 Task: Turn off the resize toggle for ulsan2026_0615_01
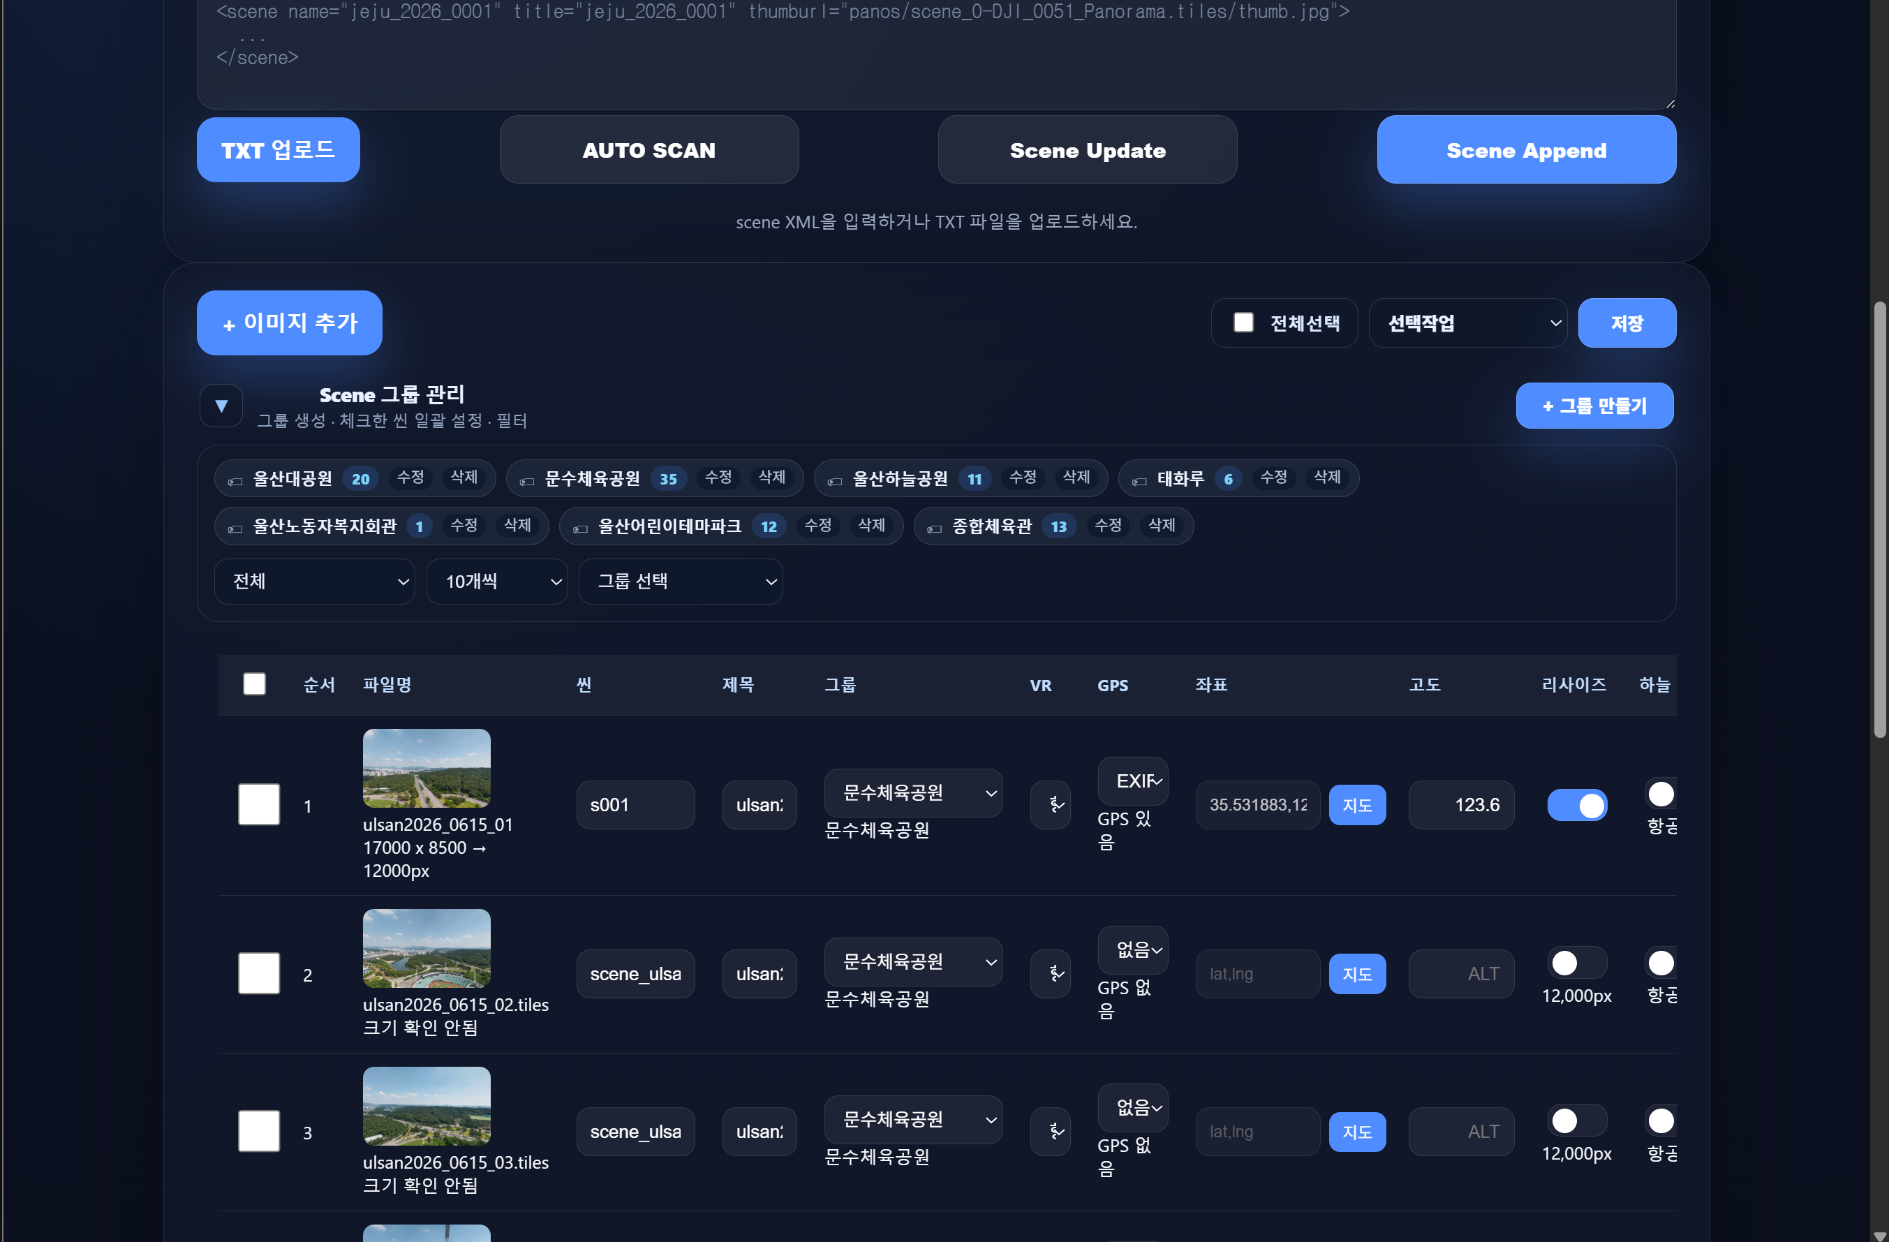[1578, 806]
